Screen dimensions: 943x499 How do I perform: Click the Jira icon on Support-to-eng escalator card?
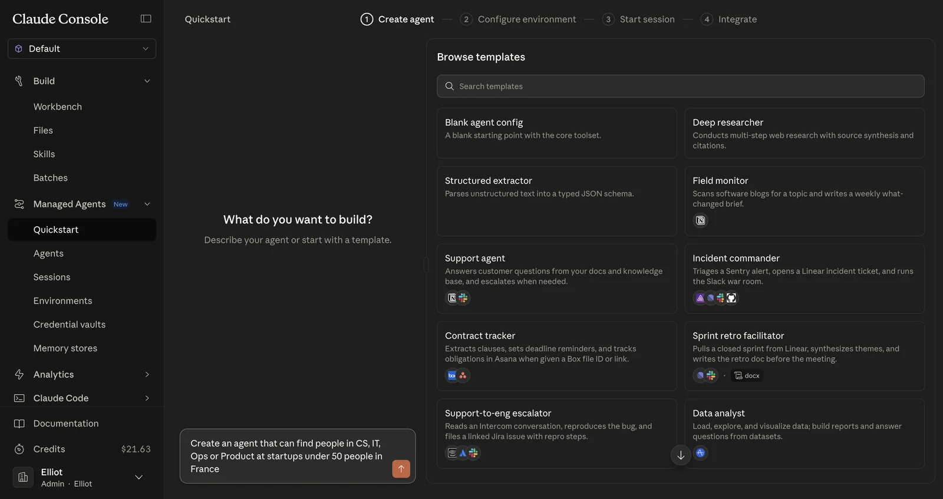tap(463, 453)
